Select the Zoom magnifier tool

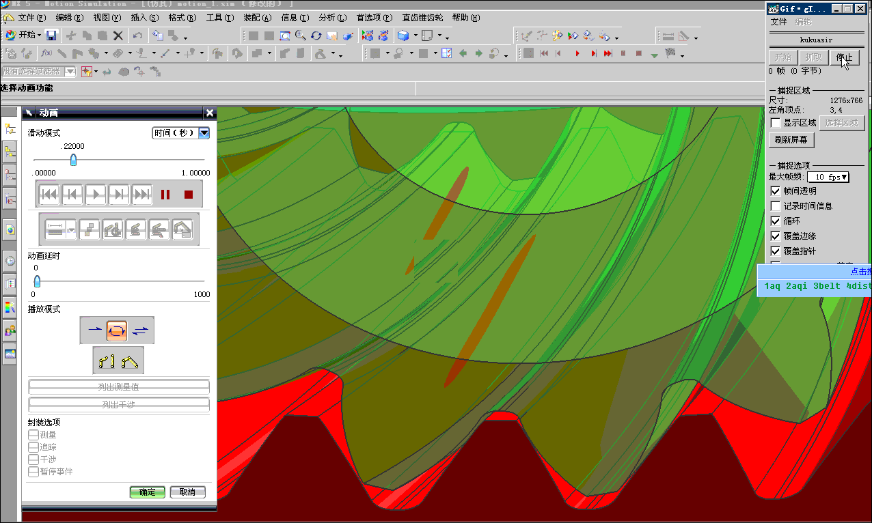click(300, 36)
